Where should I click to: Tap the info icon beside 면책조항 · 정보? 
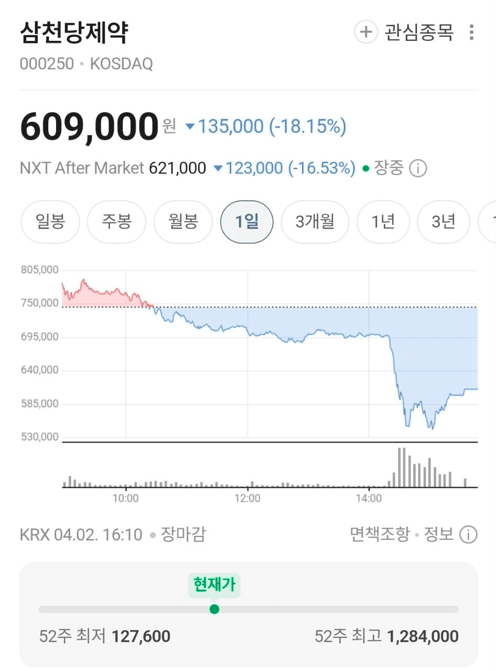tap(468, 535)
